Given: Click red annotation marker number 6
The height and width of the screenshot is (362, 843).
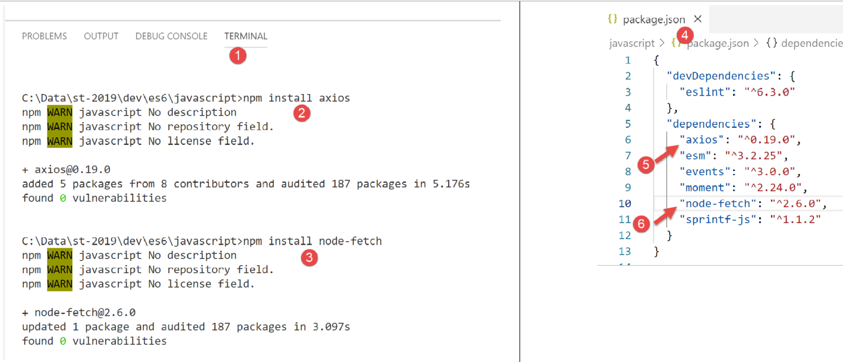Looking at the screenshot, I should (x=642, y=224).
